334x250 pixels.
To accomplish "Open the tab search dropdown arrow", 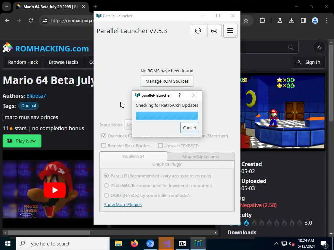I will click(x=7, y=7).
